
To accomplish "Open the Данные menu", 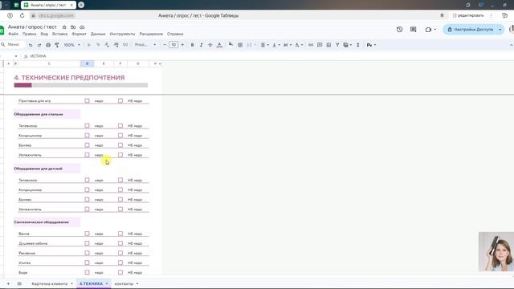I will pos(98,34).
